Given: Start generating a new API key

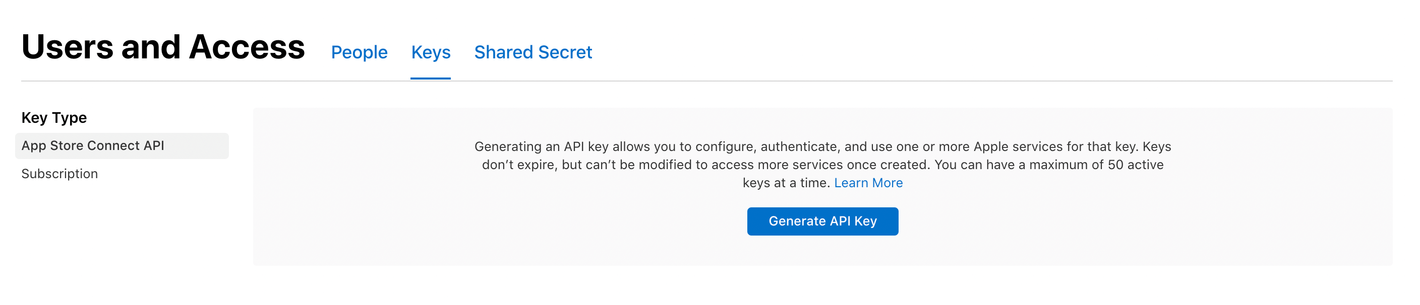Looking at the screenshot, I should click(822, 221).
